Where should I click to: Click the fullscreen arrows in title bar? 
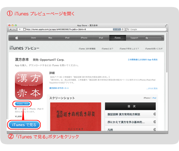(x=166, y=25)
